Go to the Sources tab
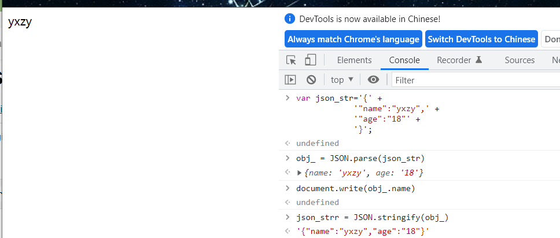560x238 pixels. pos(520,60)
